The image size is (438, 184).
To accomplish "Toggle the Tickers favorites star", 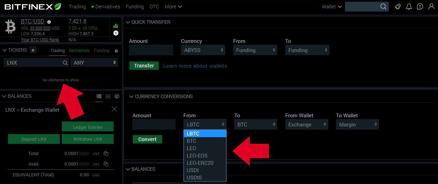I will point(33,50).
